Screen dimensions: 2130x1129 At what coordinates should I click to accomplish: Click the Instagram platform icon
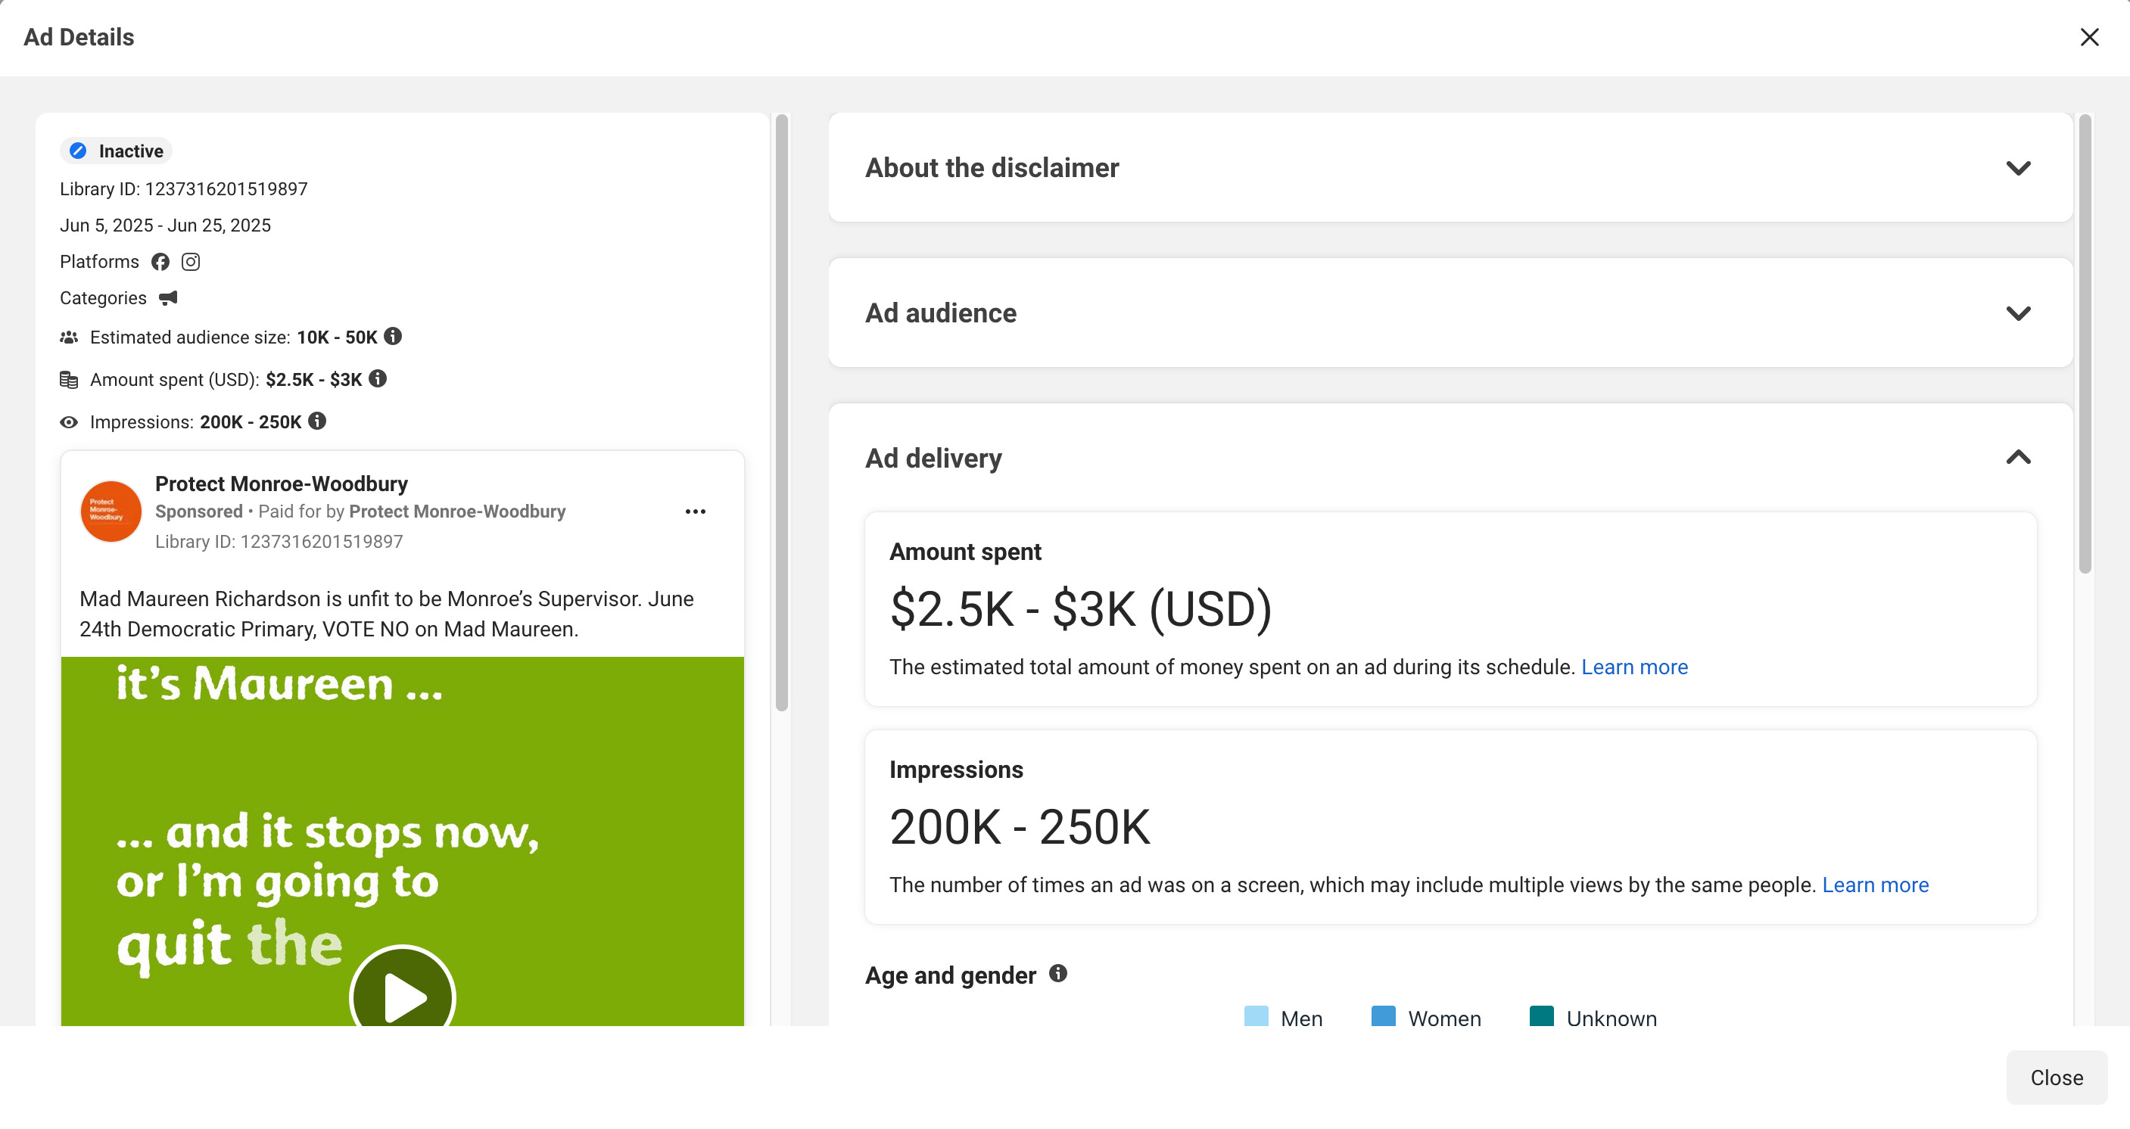click(x=191, y=262)
